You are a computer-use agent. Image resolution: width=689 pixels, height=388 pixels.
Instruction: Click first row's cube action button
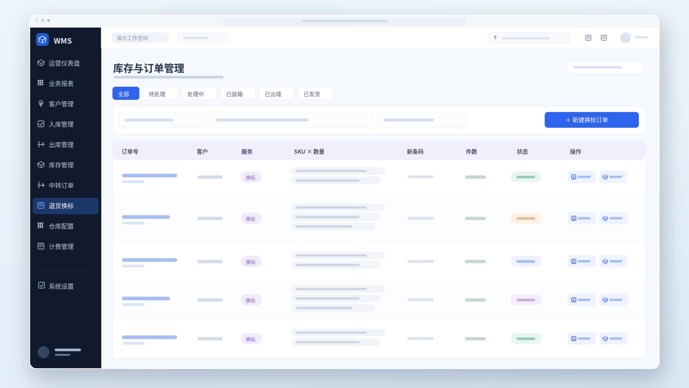[613, 177]
